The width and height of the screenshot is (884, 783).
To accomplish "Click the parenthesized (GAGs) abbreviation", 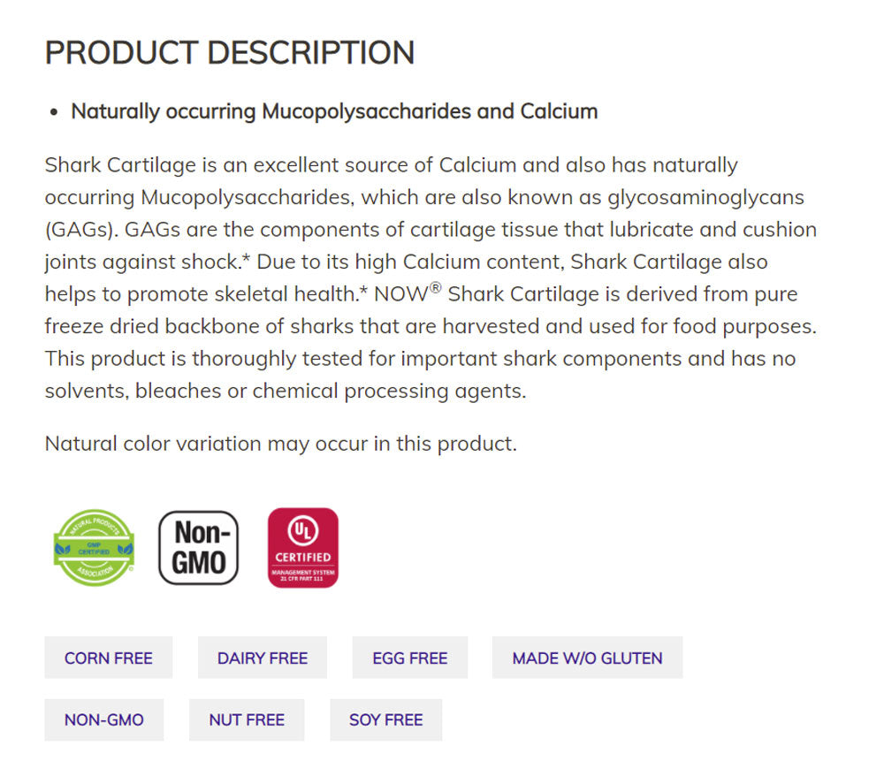I will coord(80,230).
